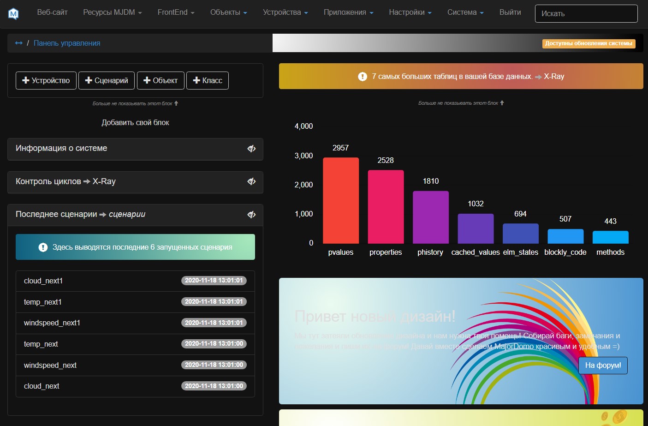Toggle visibility of Информация о системе panel
This screenshot has width=648, height=426.
251,149
